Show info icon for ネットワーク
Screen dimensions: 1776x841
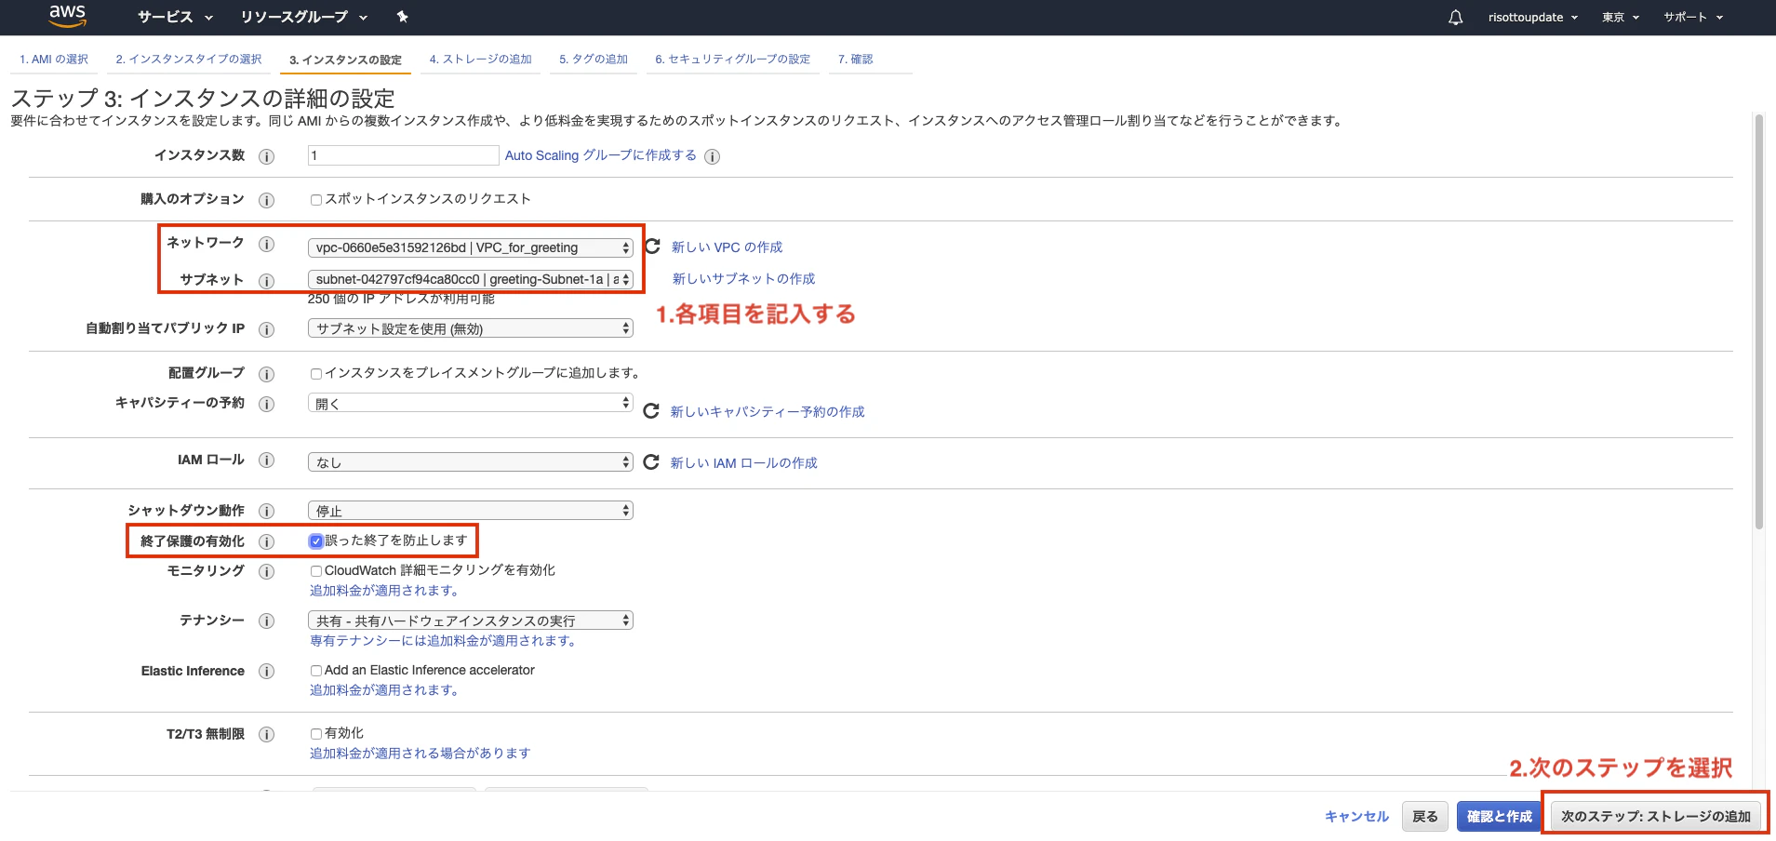tap(266, 244)
